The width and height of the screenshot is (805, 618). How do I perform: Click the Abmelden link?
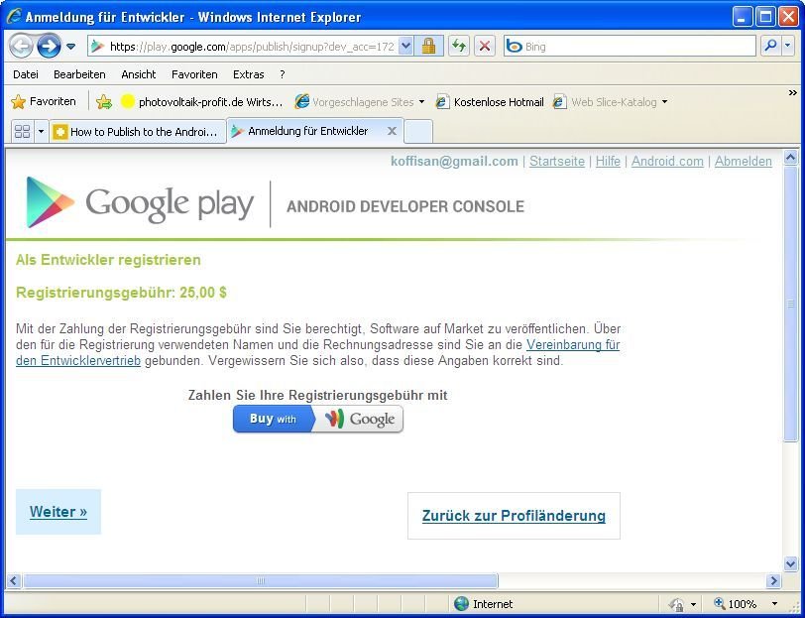(743, 162)
